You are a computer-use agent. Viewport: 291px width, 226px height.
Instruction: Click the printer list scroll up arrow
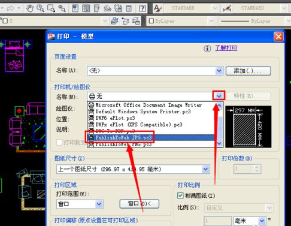[x=219, y=106]
